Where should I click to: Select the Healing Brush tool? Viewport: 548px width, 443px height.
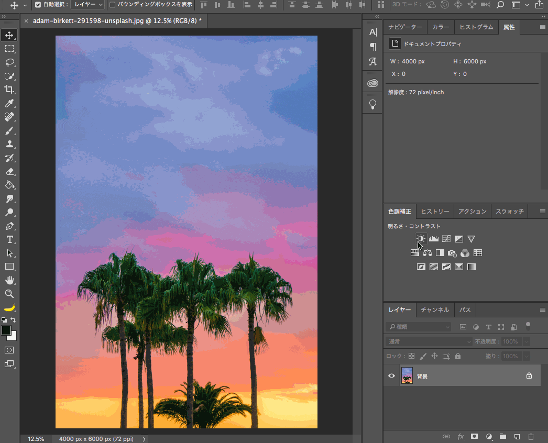click(9, 117)
